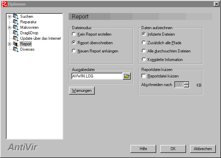
Task: Click the AVWIN.LOG output file field
Action: point(96,76)
